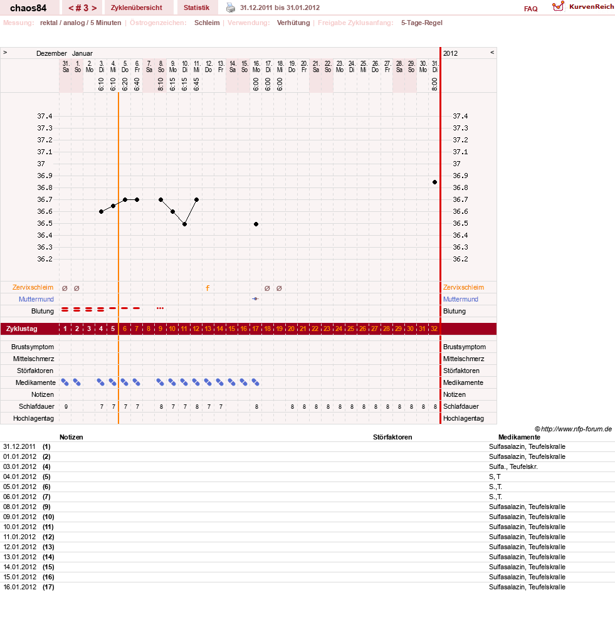615x637 pixels.
Task: Click the Hochlagentag row label on the left
Action: pos(33,418)
